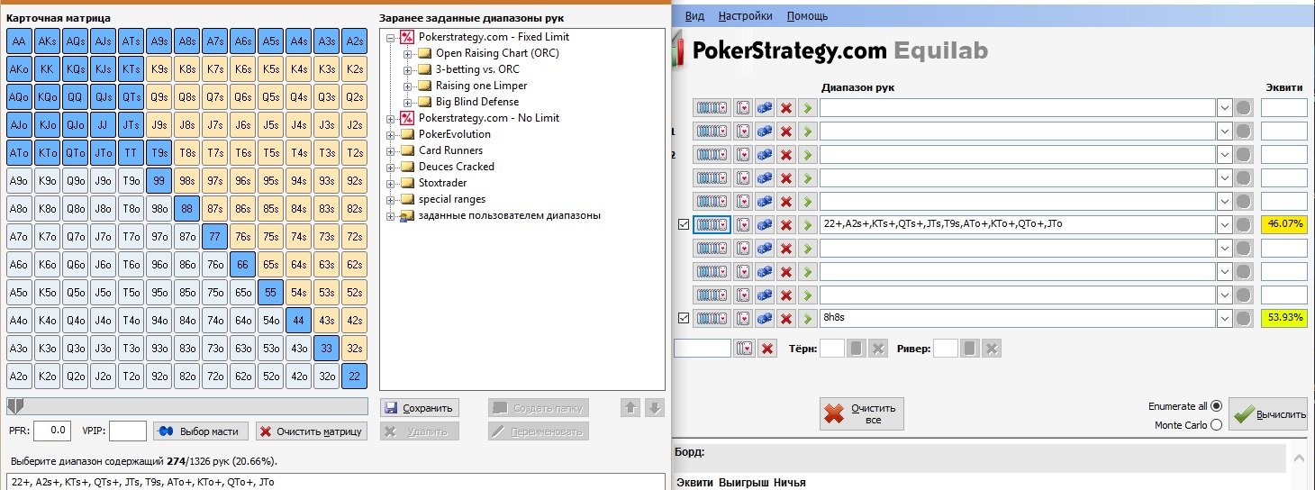Screen dimensions: 1315x490
Task: Click the move range up arrow icon
Action: point(630,408)
